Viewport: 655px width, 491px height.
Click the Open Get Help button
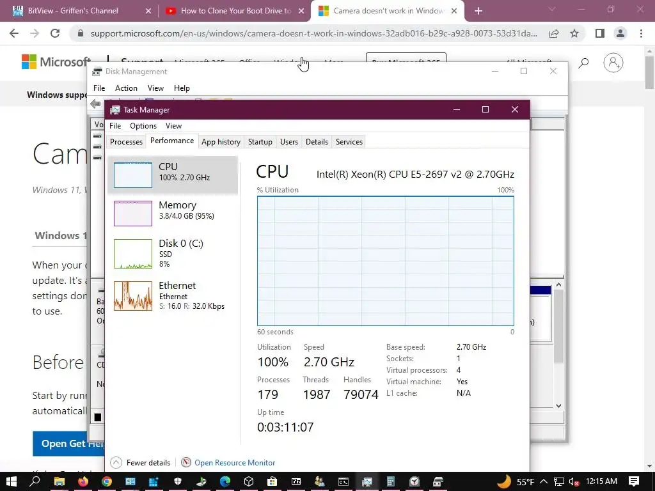point(68,444)
